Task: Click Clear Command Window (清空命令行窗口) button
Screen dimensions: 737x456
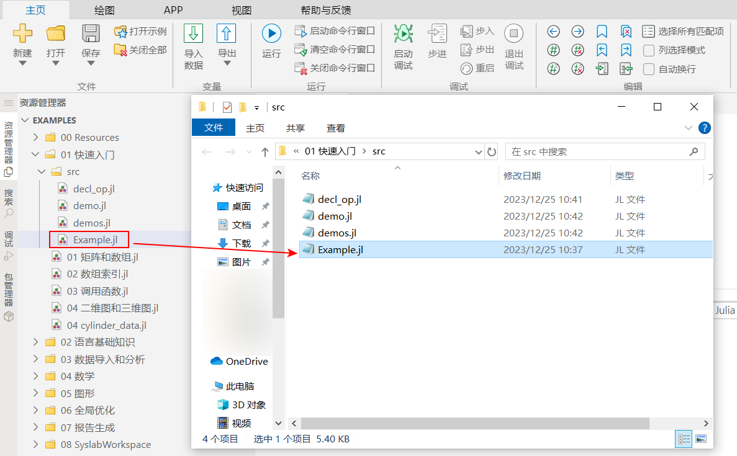Action: (335, 50)
